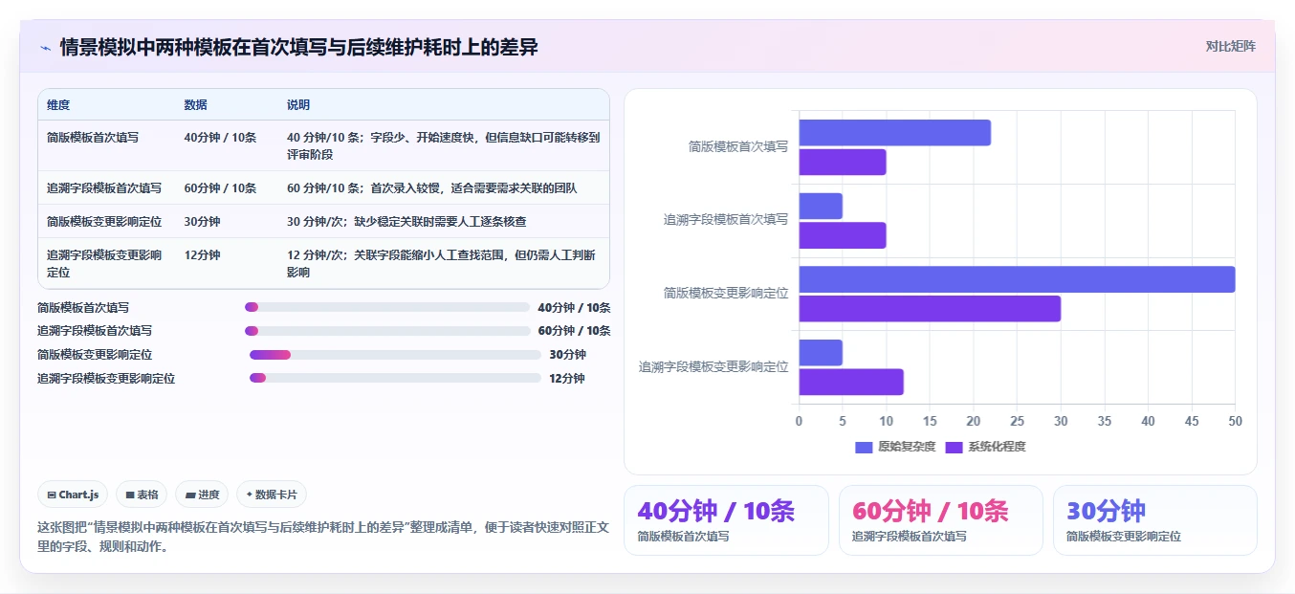Click chart axis label 追溯字段模板变更影响定位

[713, 366]
